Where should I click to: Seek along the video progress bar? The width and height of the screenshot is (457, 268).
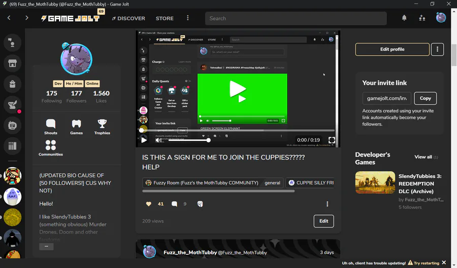(238, 131)
